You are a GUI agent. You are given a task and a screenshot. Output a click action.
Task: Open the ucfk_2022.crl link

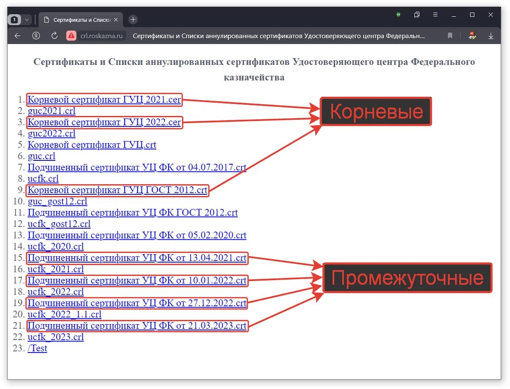56,292
